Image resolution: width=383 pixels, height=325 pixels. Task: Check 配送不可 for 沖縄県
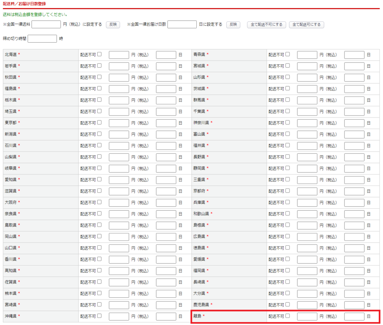click(99, 316)
